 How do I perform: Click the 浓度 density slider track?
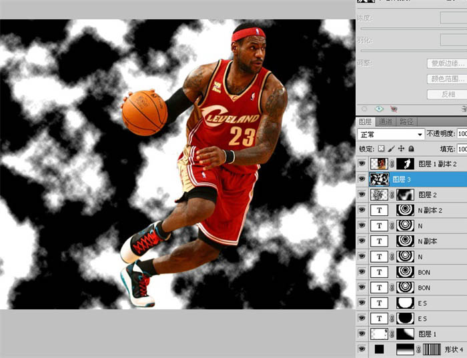click(x=414, y=29)
